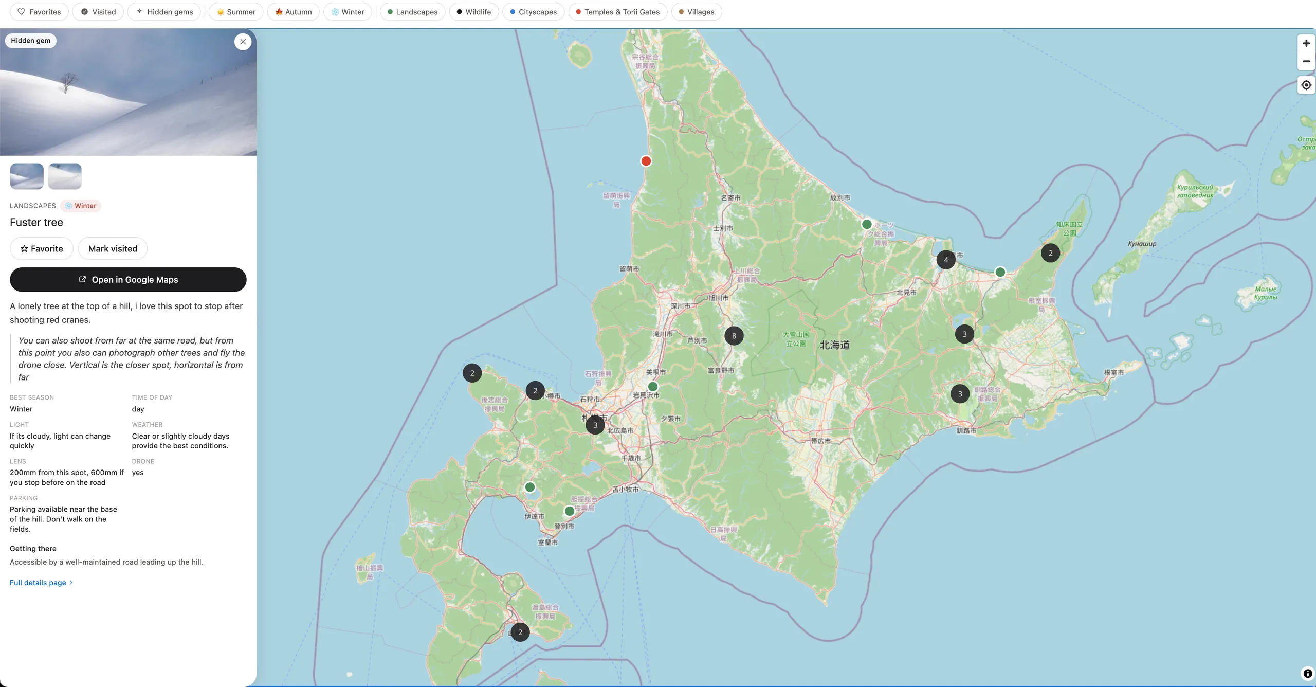This screenshot has height=687, width=1316.
Task: Filter map by Wildlife category
Action: tap(474, 12)
